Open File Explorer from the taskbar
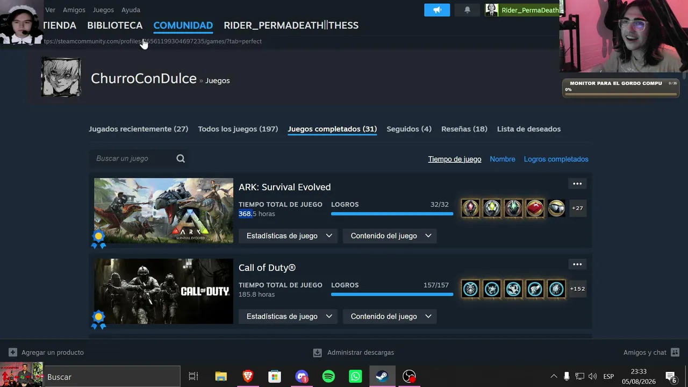 coord(221,377)
